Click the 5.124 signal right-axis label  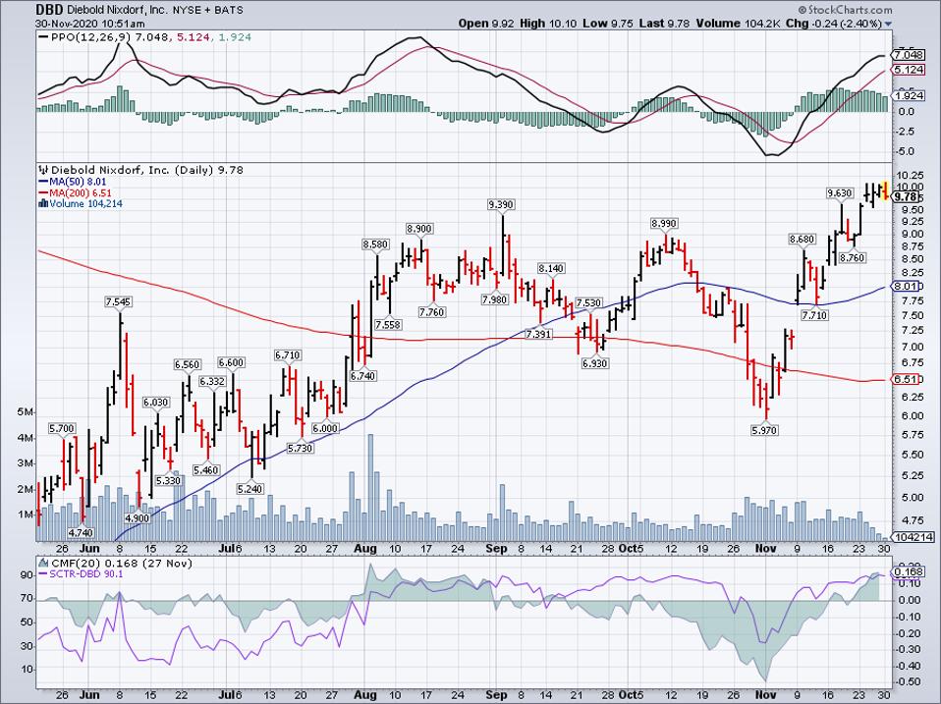pos(908,70)
